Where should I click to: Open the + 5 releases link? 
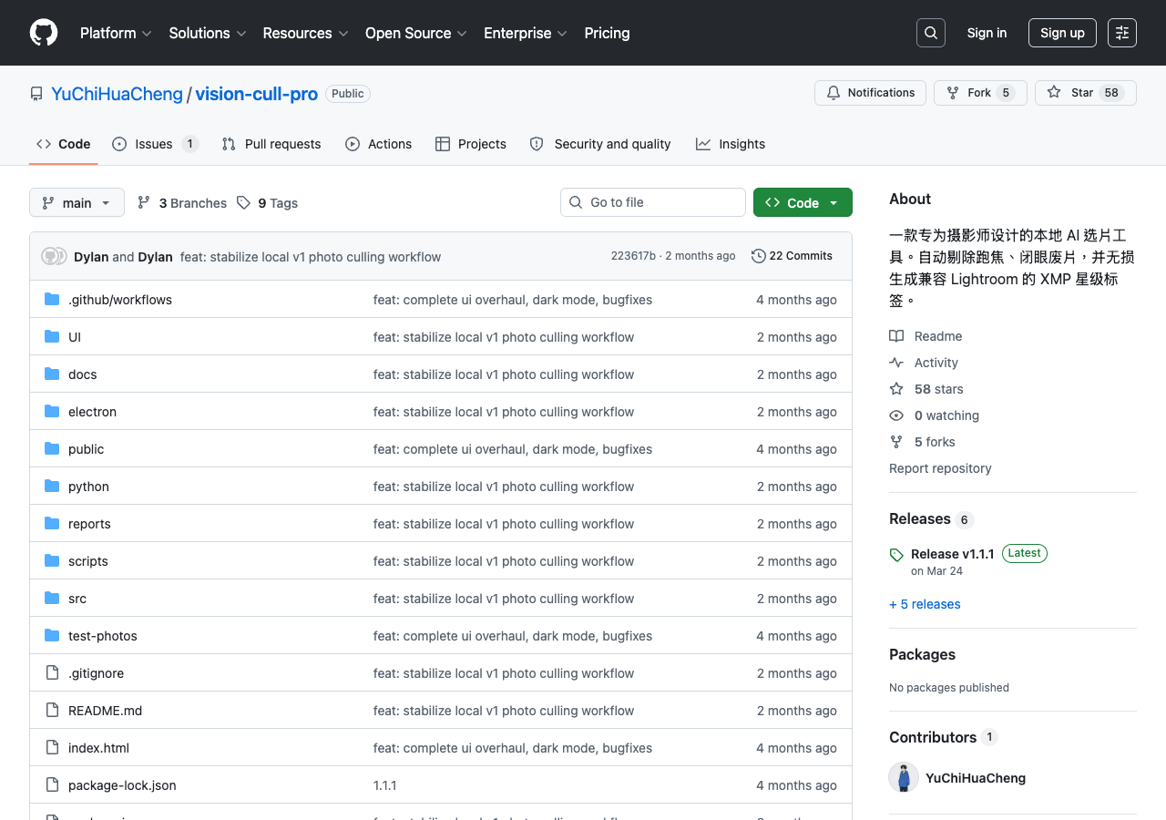(925, 604)
